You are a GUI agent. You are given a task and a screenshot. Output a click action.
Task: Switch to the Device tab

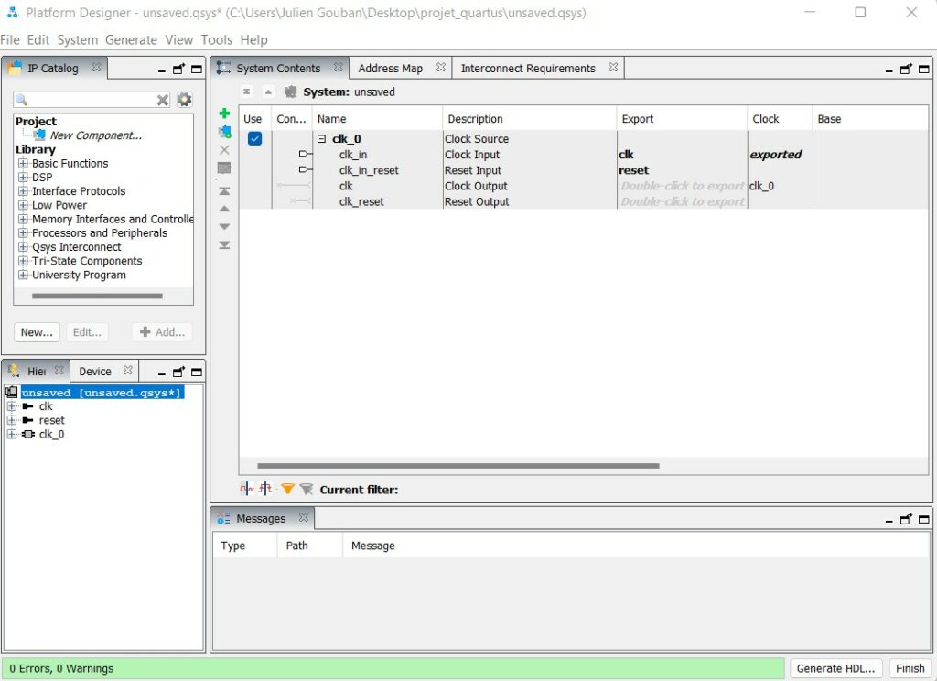click(x=95, y=371)
